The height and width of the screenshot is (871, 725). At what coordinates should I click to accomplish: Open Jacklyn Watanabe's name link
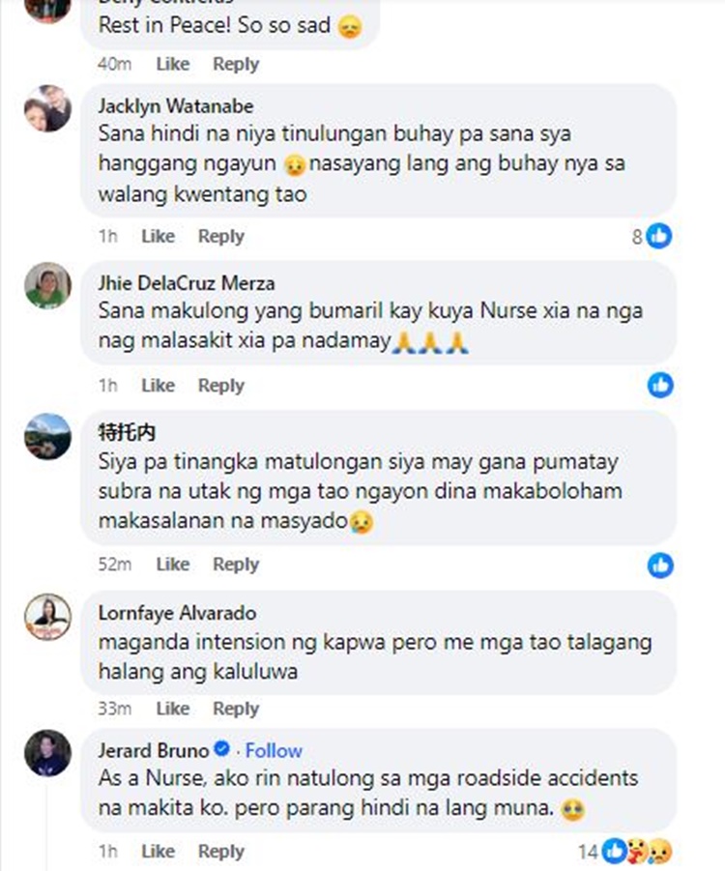click(x=176, y=106)
